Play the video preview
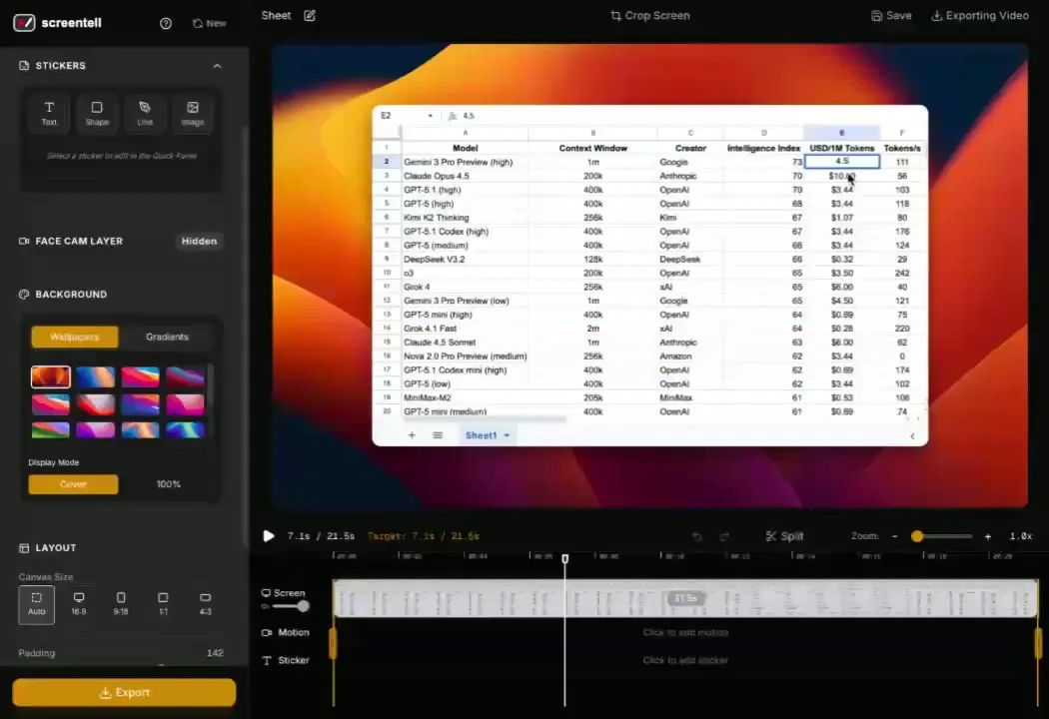The width and height of the screenshot is (1049, 719). pos(269,535)
